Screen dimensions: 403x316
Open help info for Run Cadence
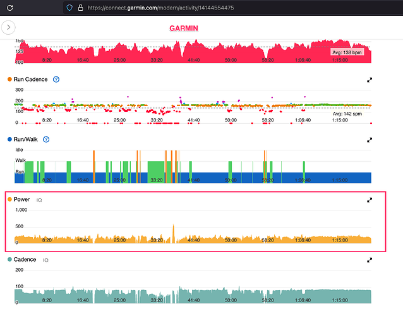56,79
